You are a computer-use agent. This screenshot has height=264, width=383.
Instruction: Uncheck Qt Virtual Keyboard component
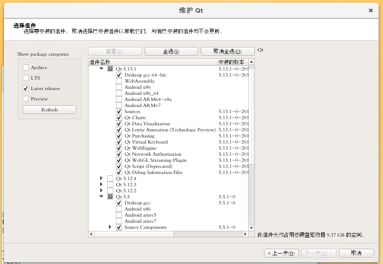119,142
